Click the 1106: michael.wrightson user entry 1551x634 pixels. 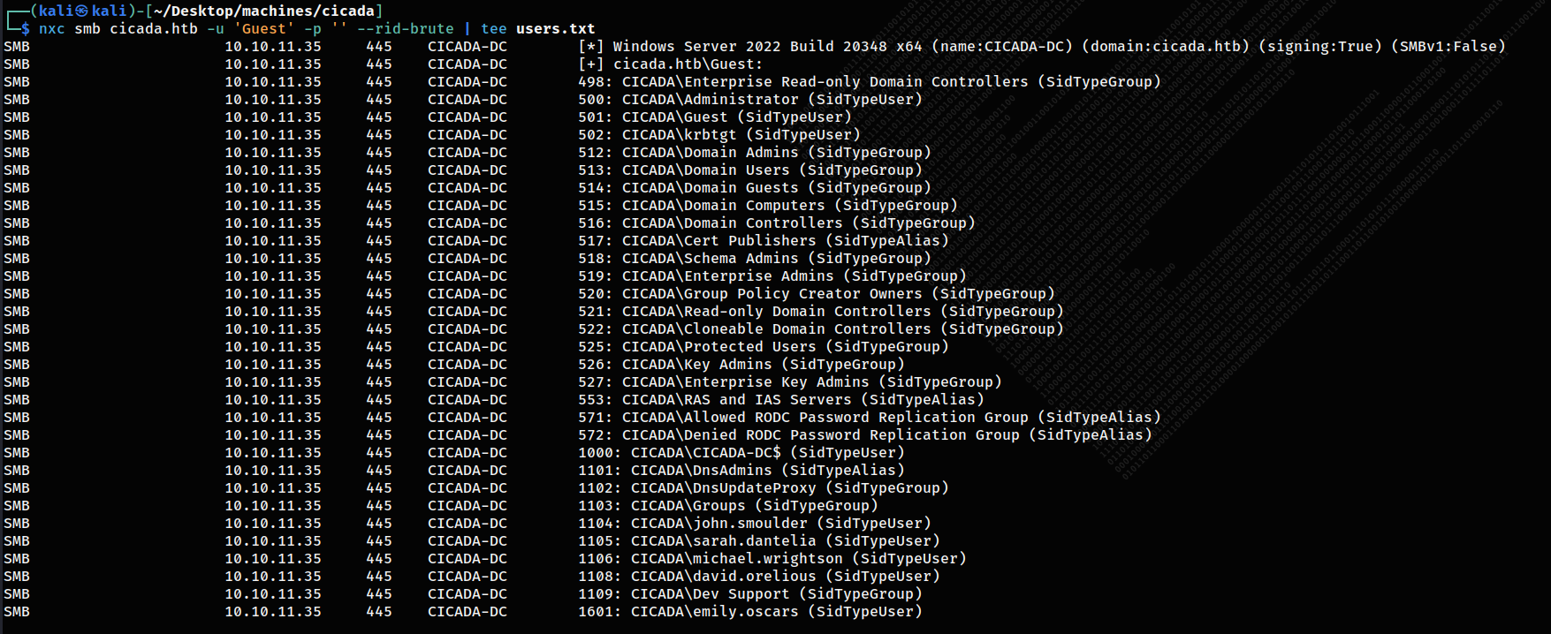click(772, 558)
